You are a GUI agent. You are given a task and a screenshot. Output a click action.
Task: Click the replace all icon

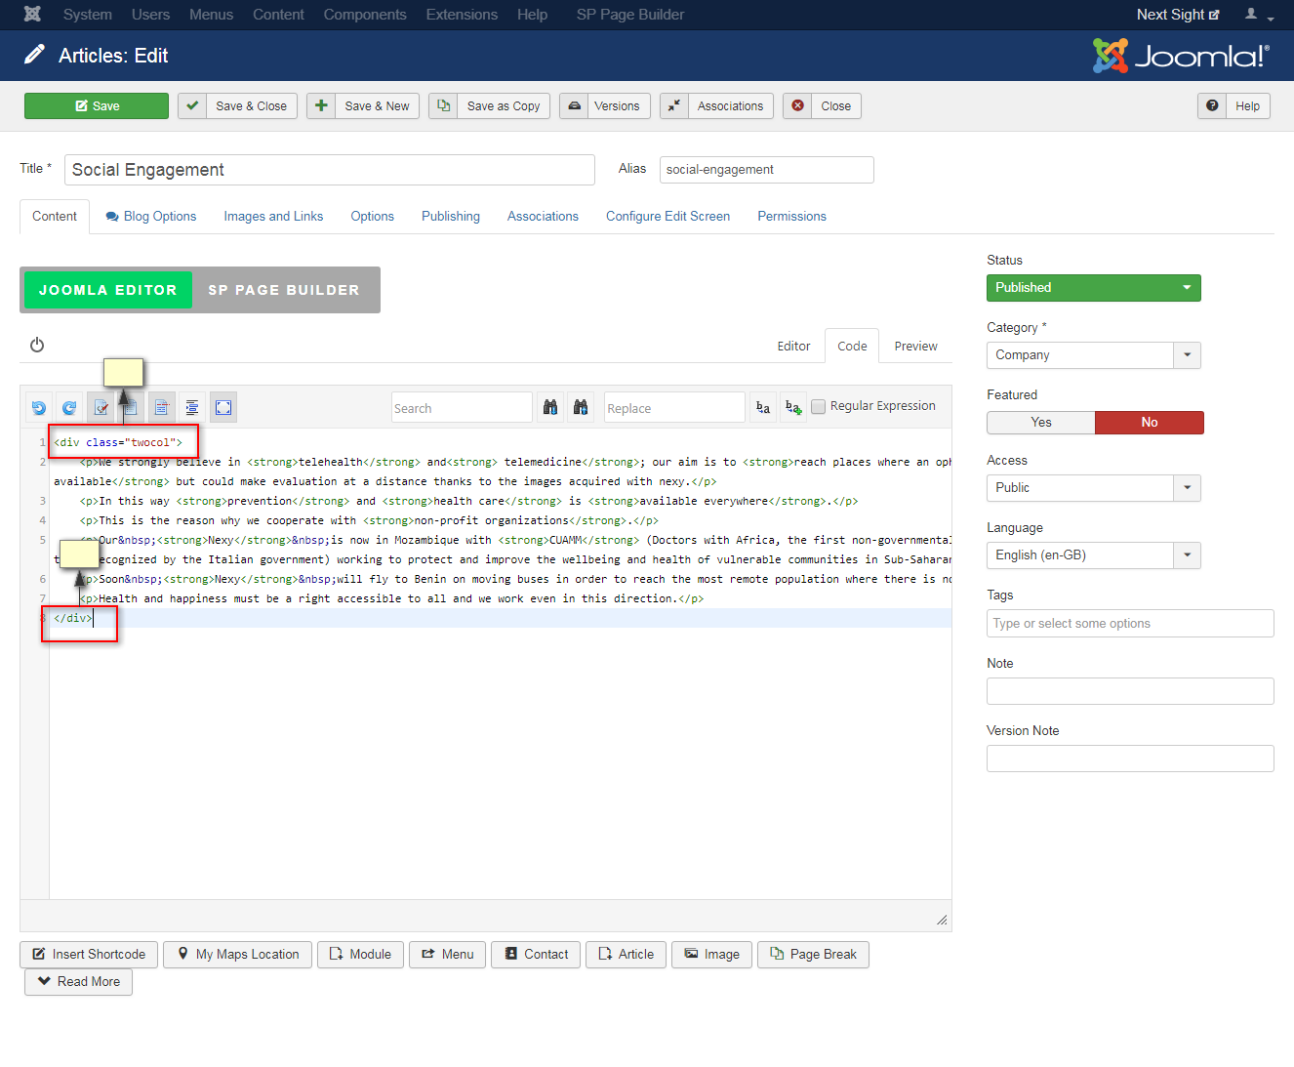(793, 407)
